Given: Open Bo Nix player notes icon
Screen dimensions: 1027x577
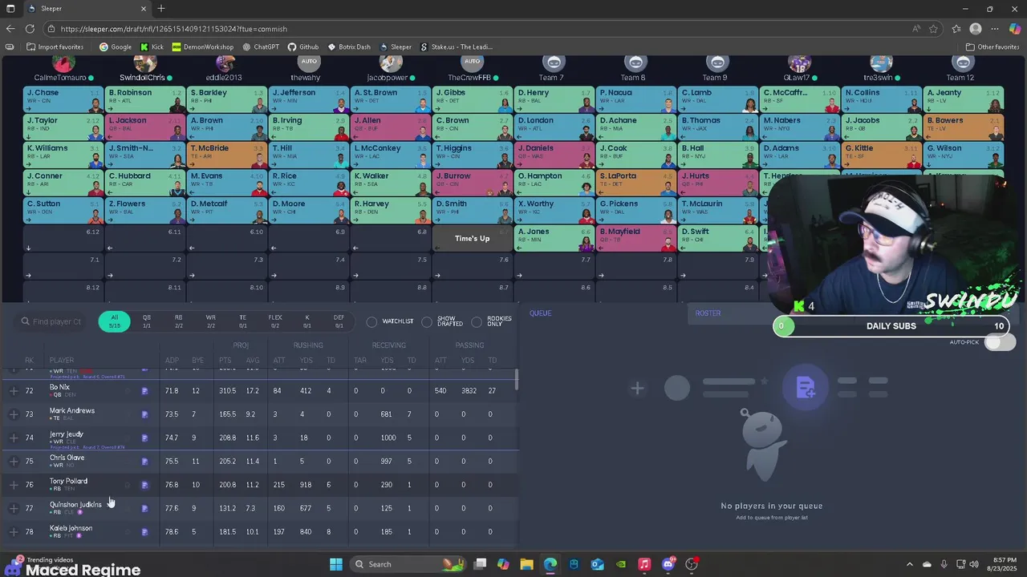Looking at the screenshot, I should pos(145,391).
